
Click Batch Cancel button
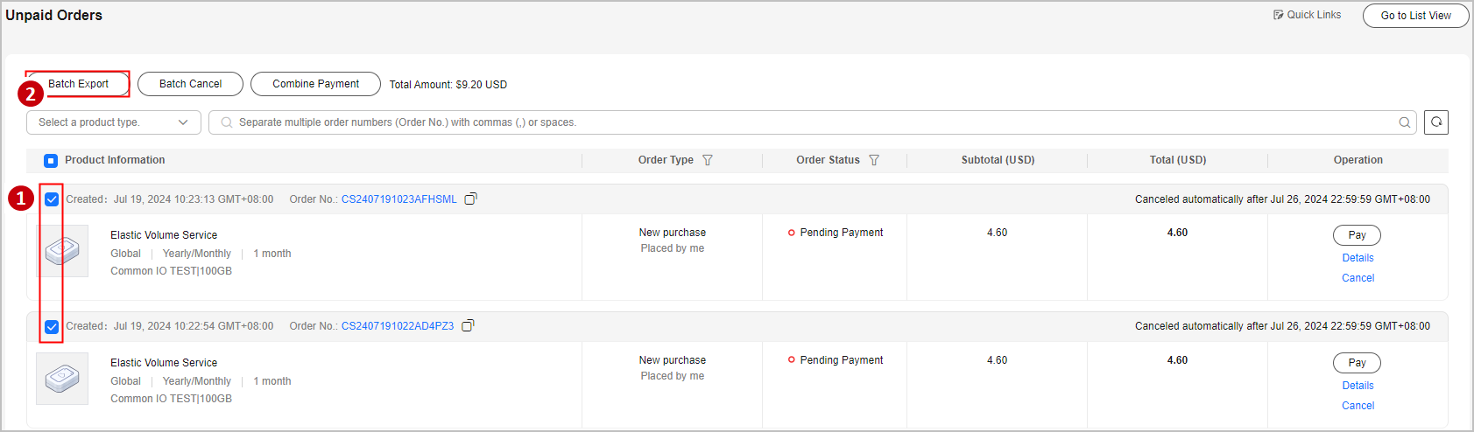tap(190, 84)
